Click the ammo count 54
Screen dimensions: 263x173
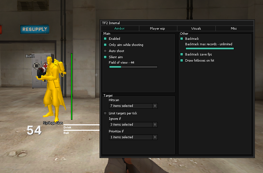click(34, 130)
